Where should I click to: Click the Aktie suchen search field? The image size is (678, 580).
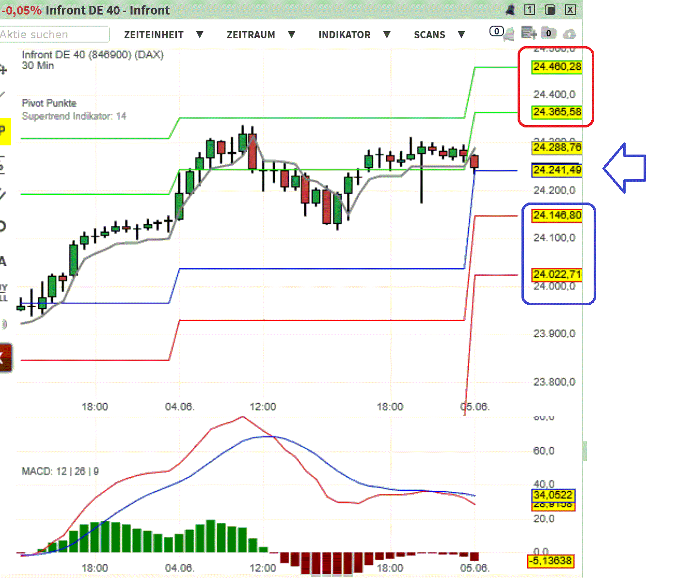coord(53,34)
